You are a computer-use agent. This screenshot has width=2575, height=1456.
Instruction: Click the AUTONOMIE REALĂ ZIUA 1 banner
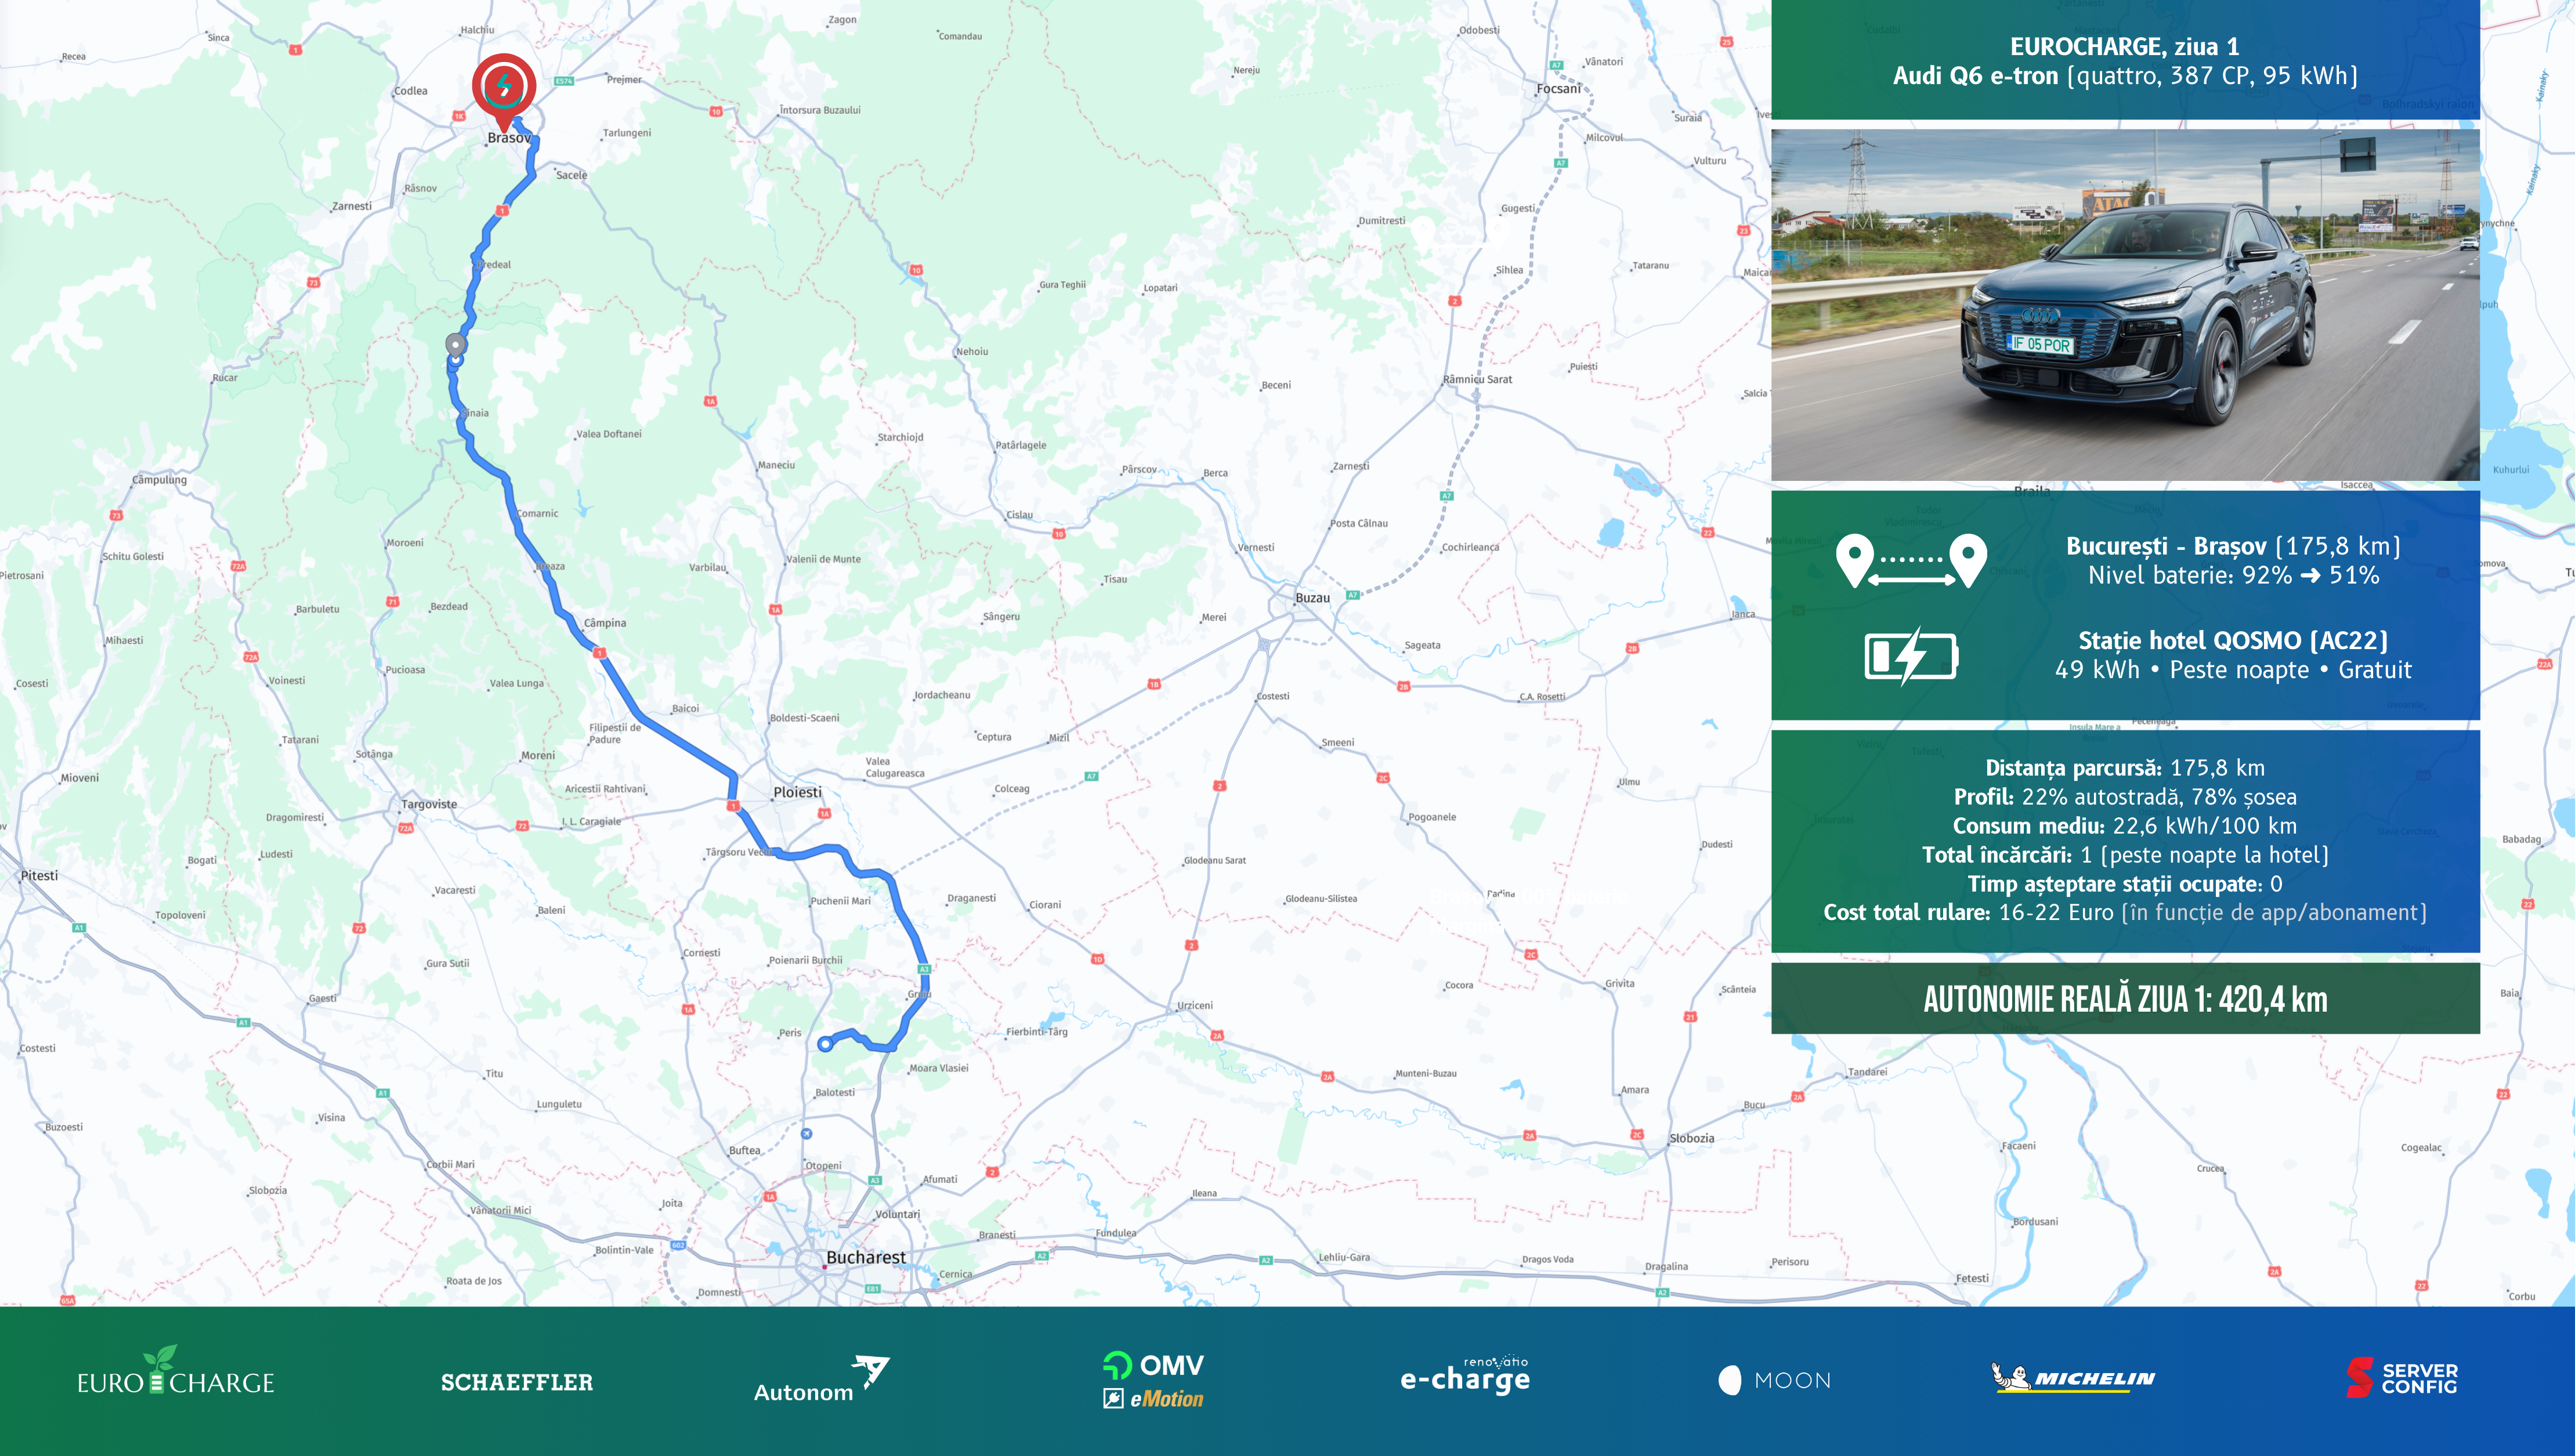[x=2125, y=998]
